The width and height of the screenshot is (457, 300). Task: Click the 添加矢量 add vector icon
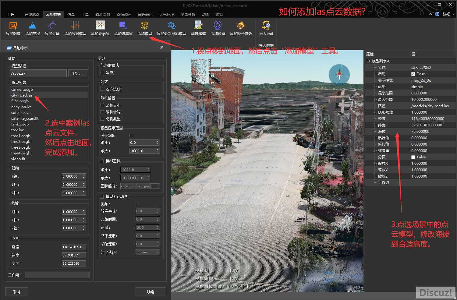(52, 26)
